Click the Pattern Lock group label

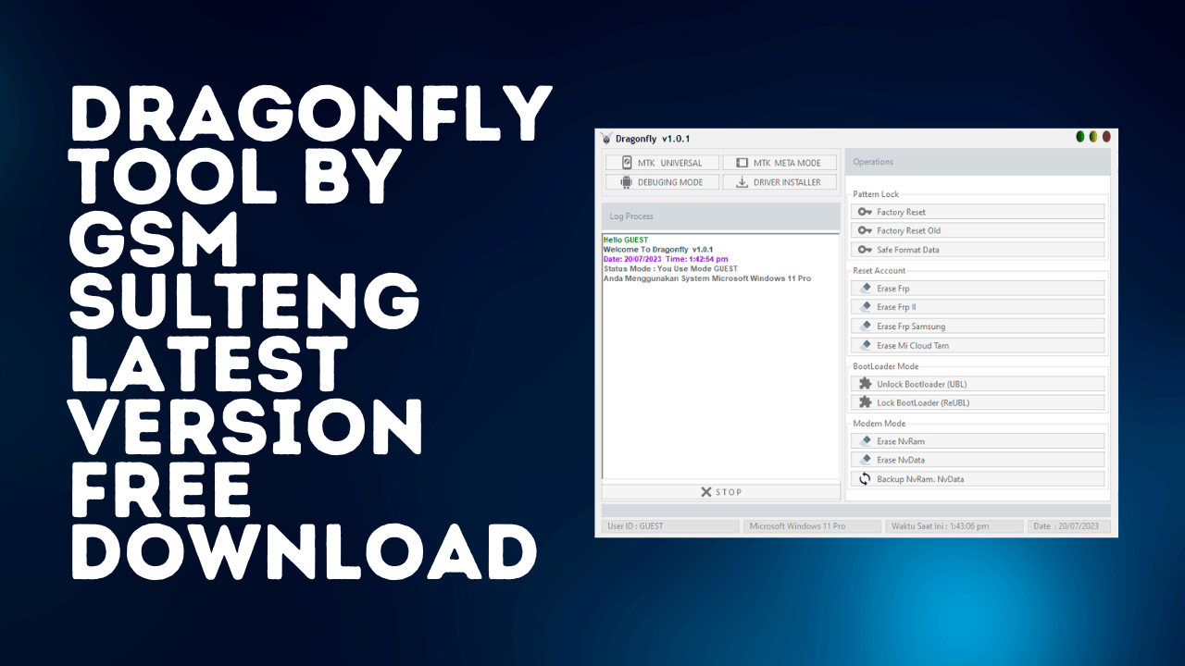876,194
